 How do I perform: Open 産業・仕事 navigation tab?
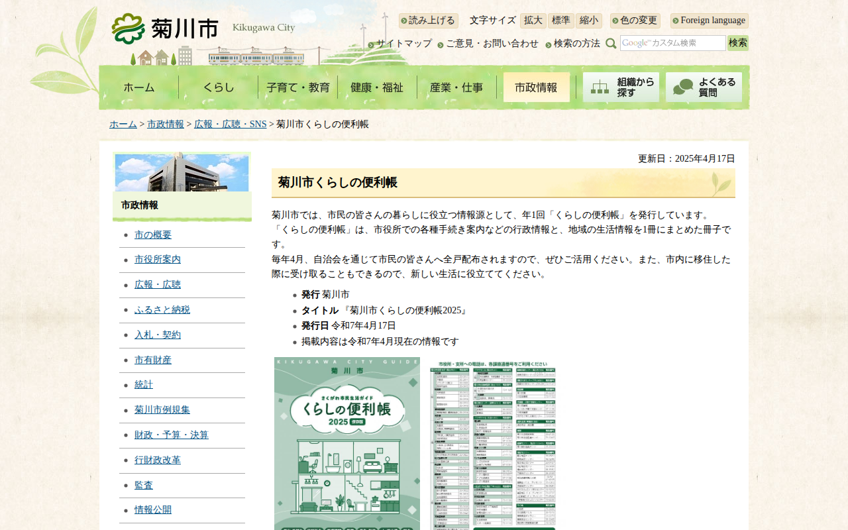457,87
